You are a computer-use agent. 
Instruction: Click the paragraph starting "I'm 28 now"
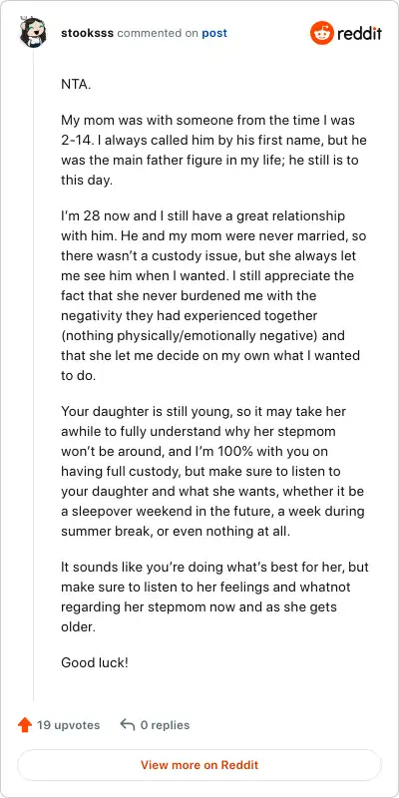(x=213, y=295)
